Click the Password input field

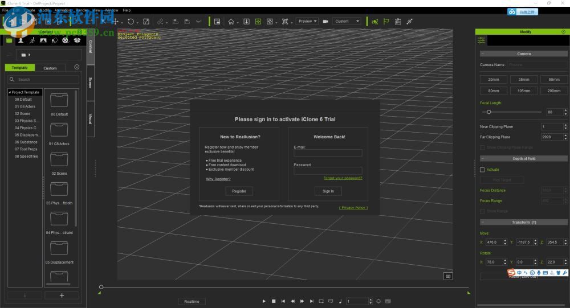(x=328, y=171)
